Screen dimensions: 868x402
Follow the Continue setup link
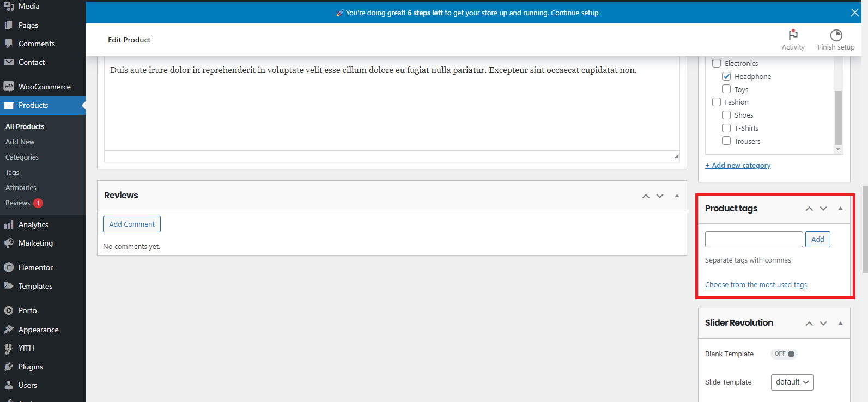coord(574,13)
